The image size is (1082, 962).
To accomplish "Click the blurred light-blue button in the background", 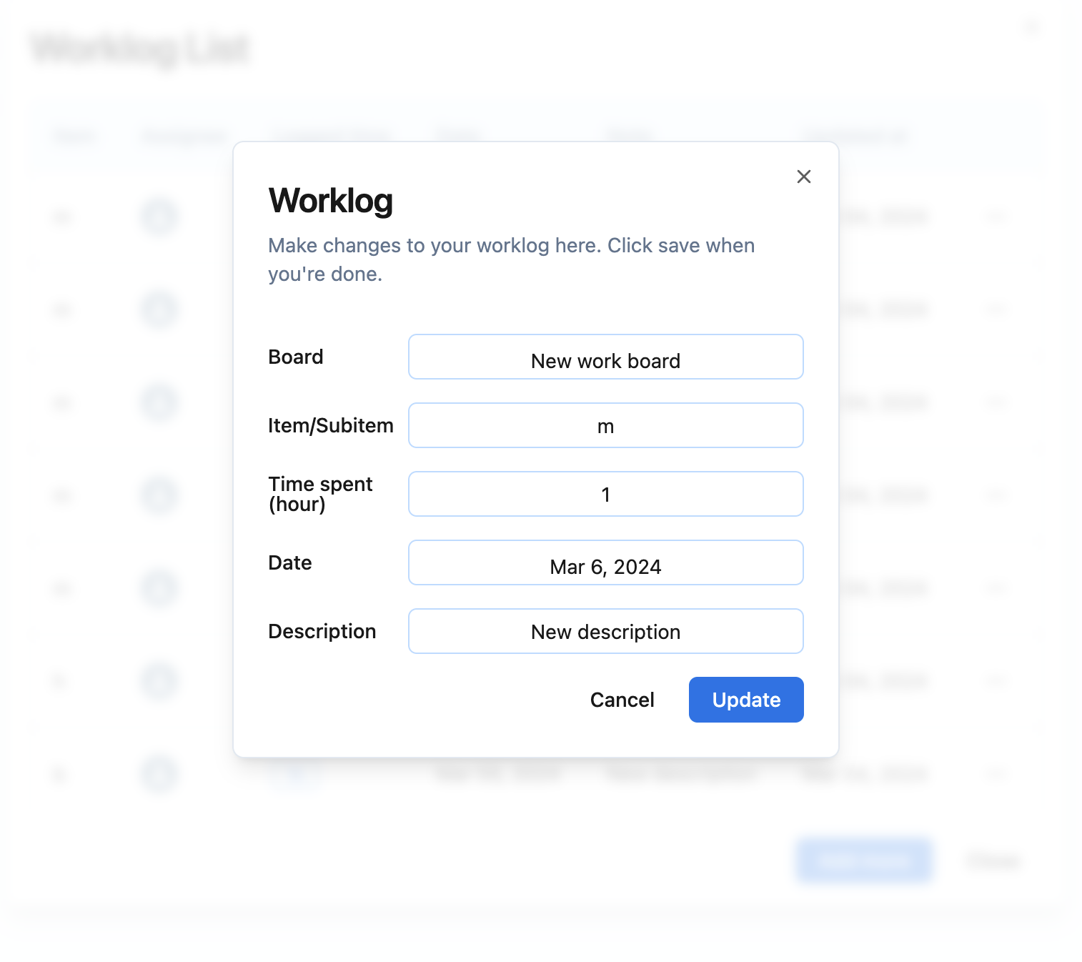I will point(863,860).
